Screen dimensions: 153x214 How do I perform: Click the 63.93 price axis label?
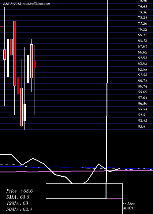click(x=143, y=64)
